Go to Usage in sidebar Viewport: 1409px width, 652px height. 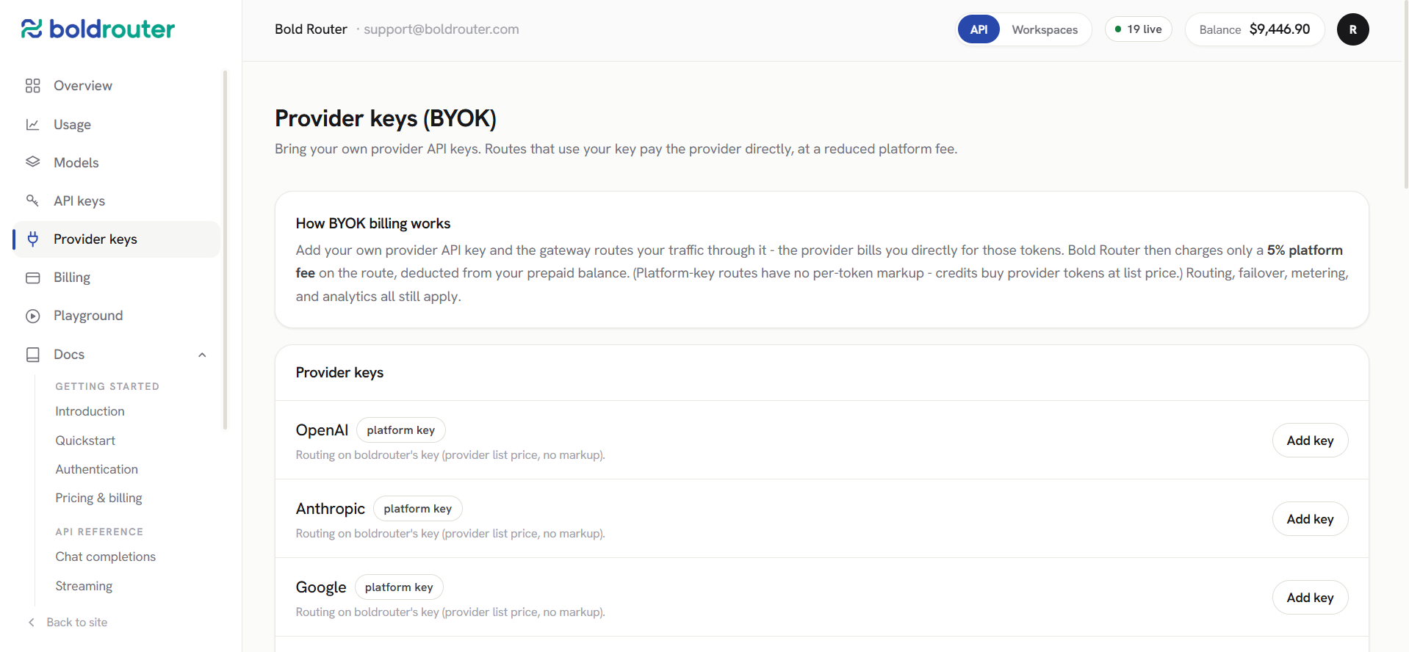click(x=116, y=124)
